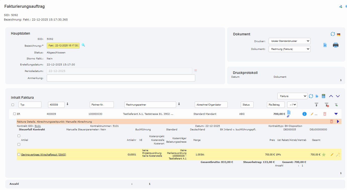Toggle select-all checkbox next to Typ filter
The width and height of the screenshot is (347, 190).
(x=13, y=105)
